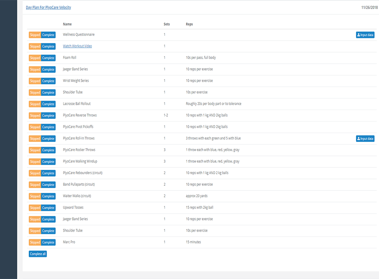Mark Wellness Questionnaire as Skipped

tap(35, 35)
